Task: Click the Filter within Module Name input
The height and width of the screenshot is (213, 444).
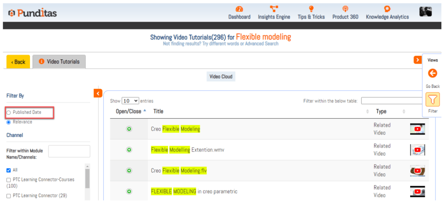Action: point(69,151)
